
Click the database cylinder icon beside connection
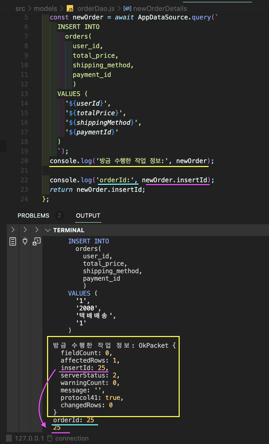[x=50, y=438]
